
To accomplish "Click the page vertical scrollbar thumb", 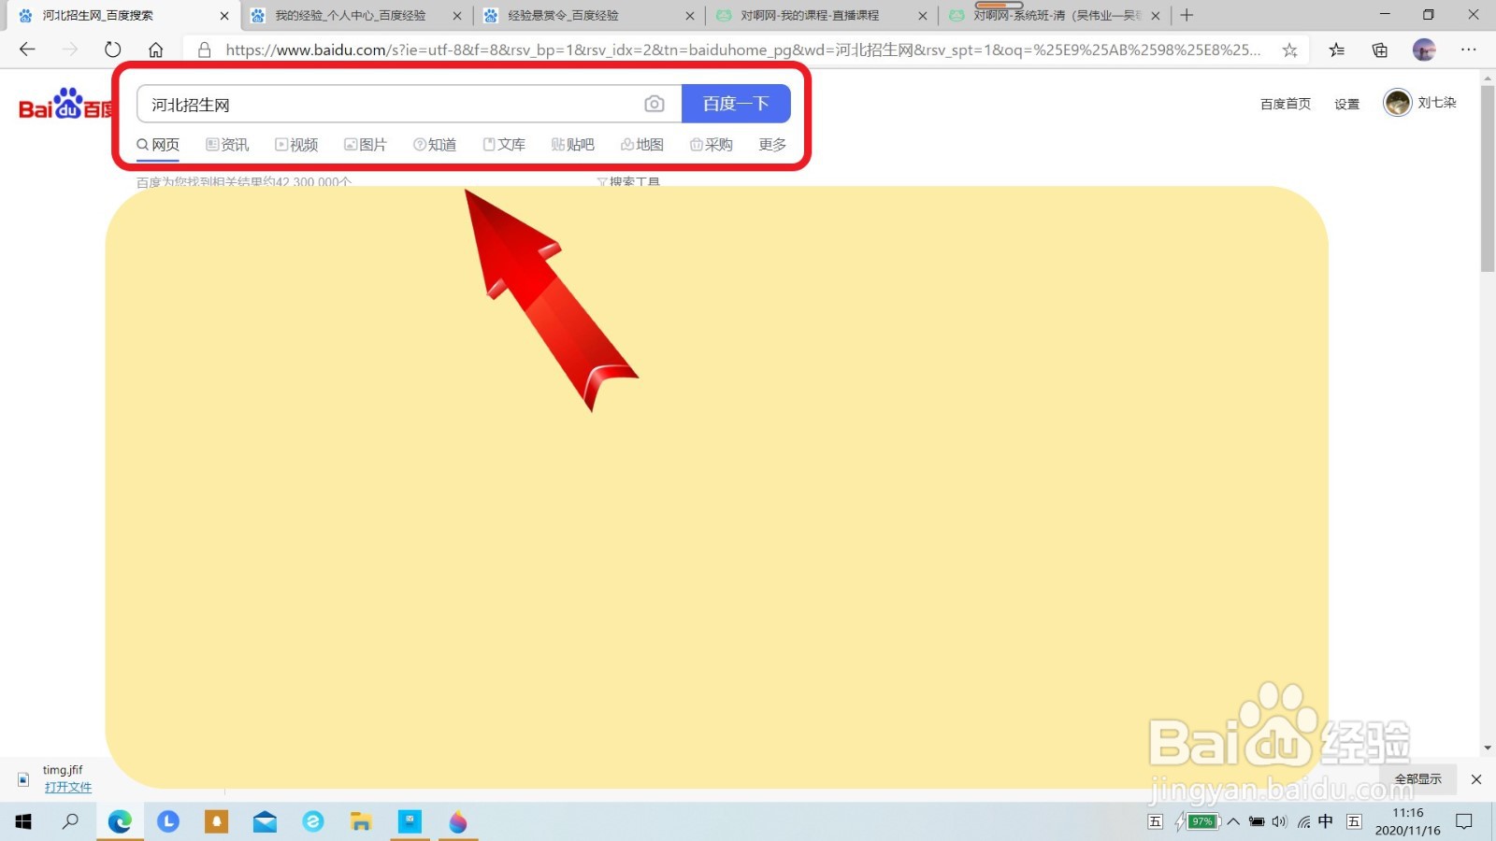I will tap(1488, 178).
